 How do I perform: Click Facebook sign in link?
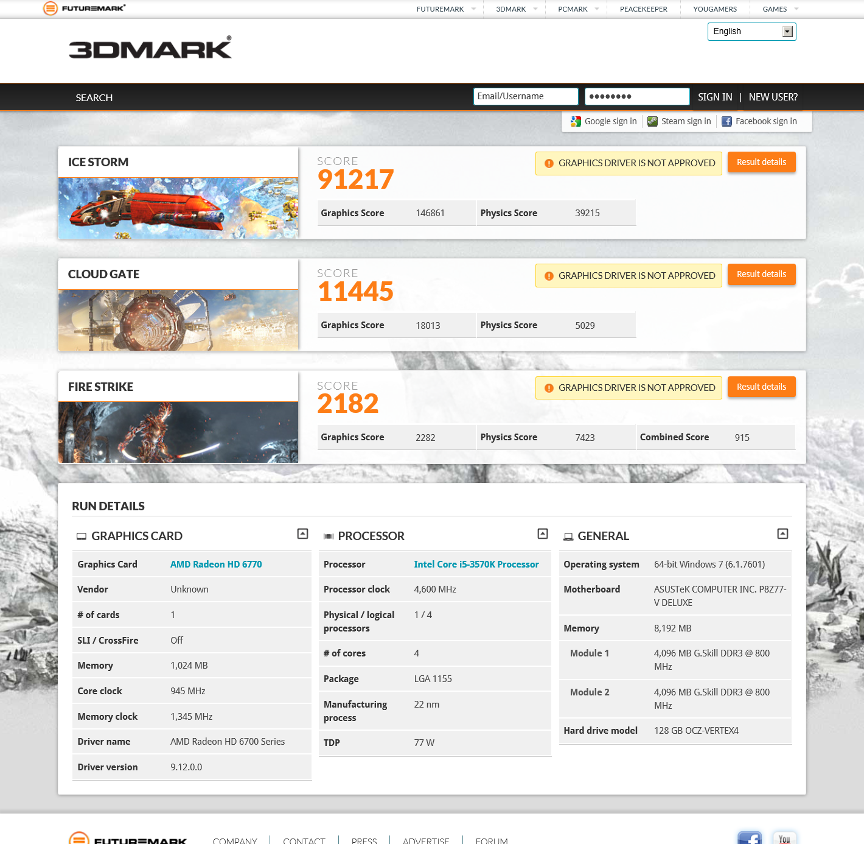[766, 121]
